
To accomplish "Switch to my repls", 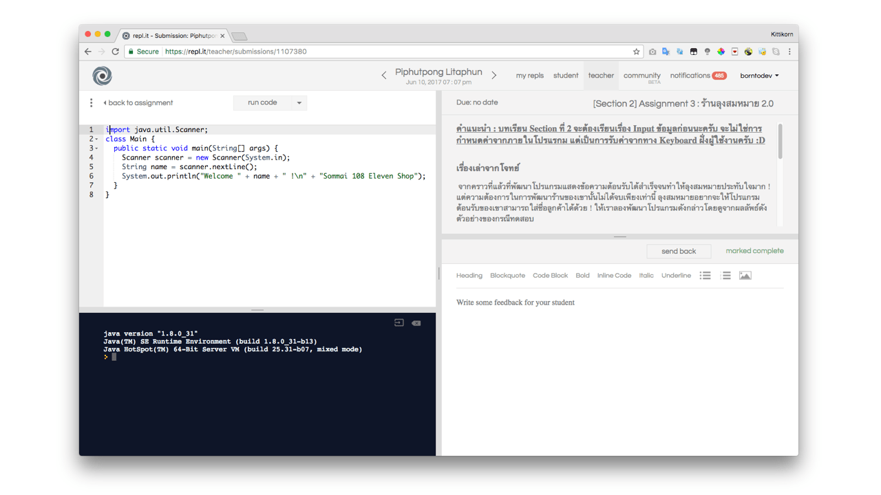I will click(x=529, y=76).
